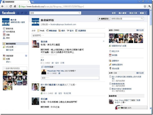Select Po文 share option

[41, 31]
